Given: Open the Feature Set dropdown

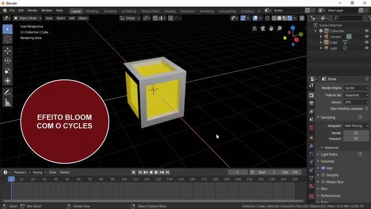Looking at the screenshot, I should 357,95.
